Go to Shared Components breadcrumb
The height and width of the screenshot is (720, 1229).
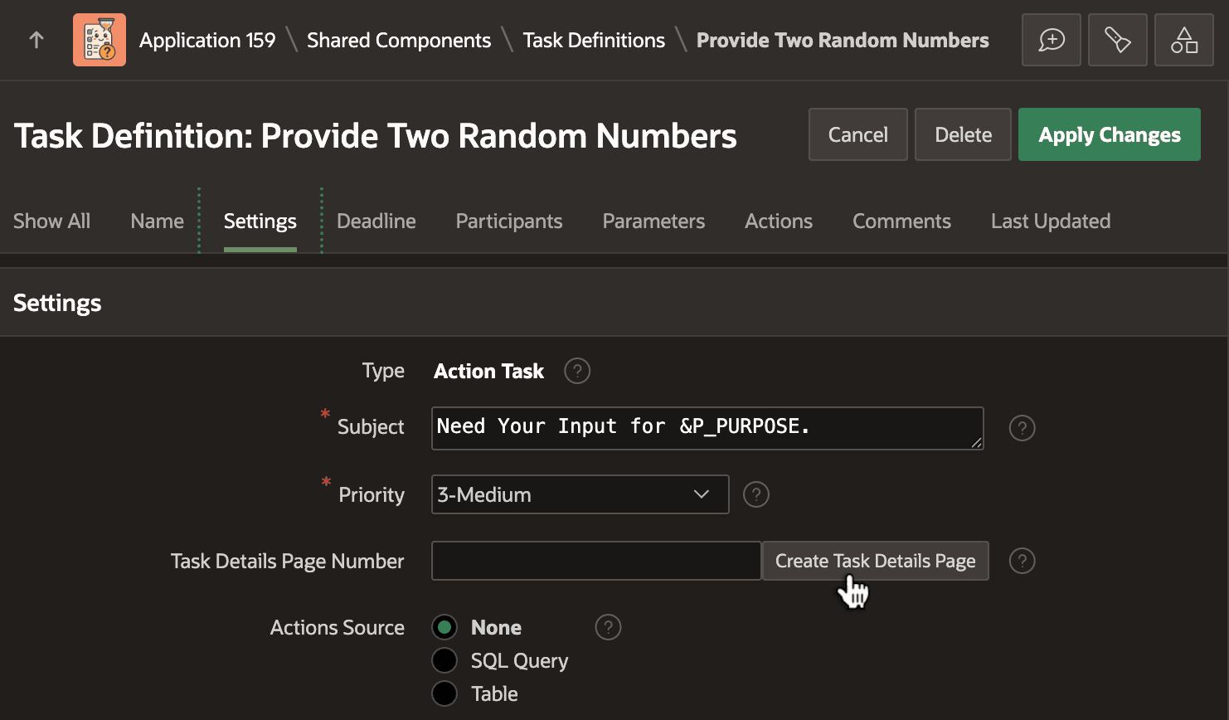click(x=399, y=40)
